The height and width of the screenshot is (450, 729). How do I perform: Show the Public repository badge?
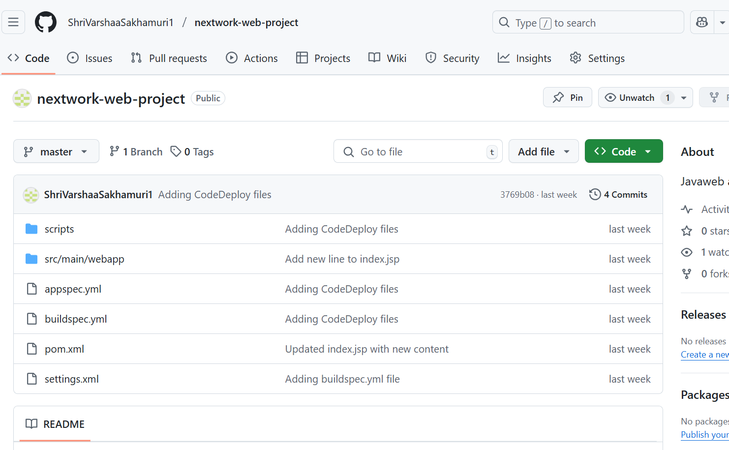208,98
